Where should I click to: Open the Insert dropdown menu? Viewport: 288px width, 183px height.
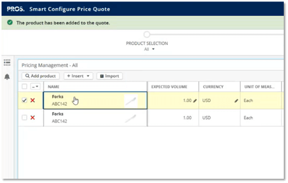click(78, 76)
